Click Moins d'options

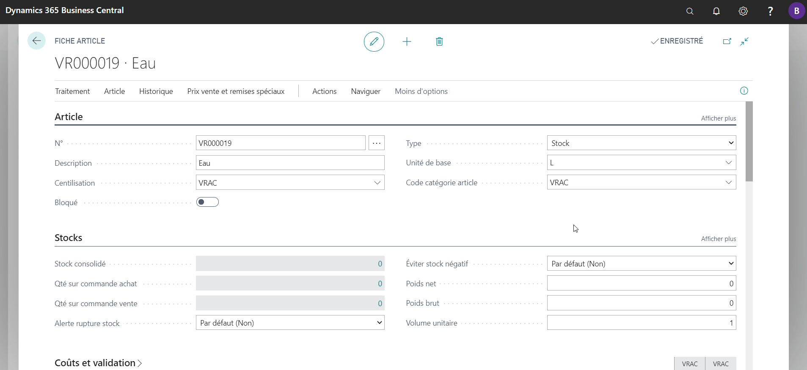421,91
